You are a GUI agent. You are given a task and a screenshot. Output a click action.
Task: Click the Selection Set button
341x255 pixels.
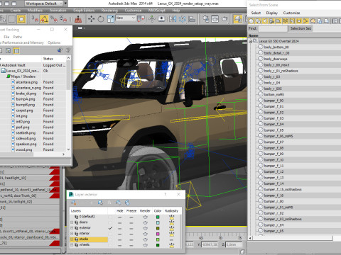tap(301, 28)
